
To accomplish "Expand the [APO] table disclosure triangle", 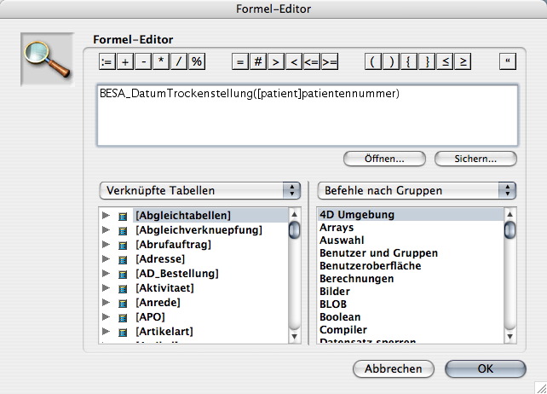I will pos(106,317).
